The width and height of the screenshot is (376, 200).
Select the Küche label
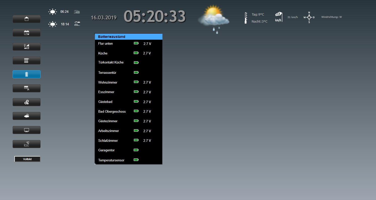103,53
